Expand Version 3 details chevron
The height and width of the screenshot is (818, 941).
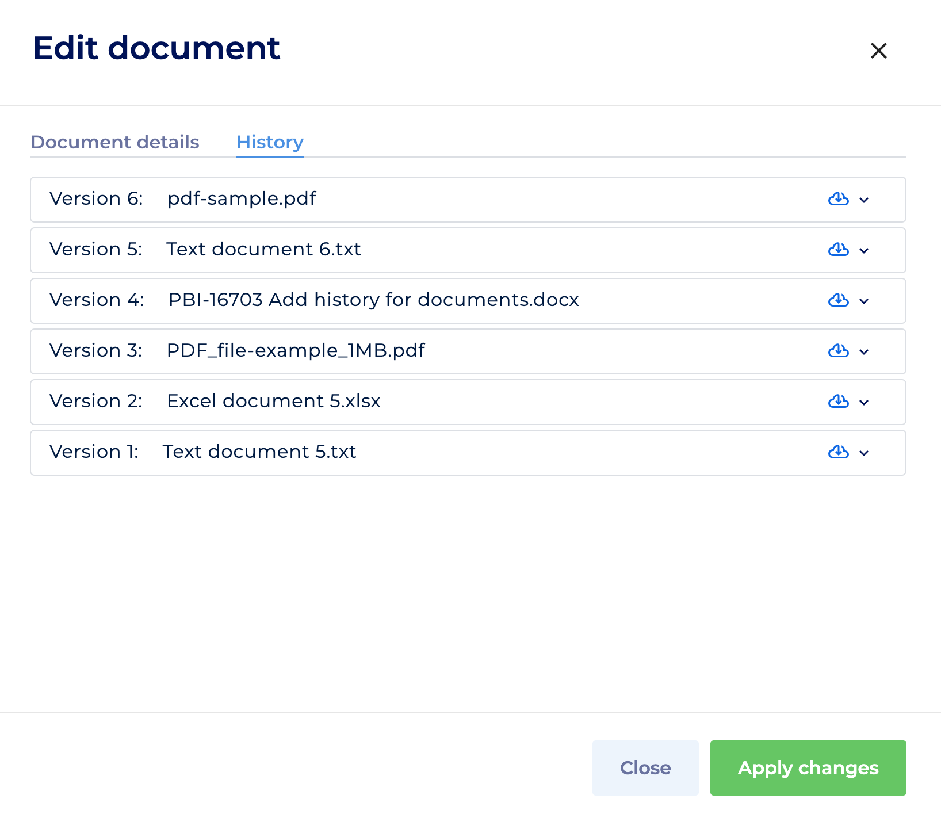864,352
